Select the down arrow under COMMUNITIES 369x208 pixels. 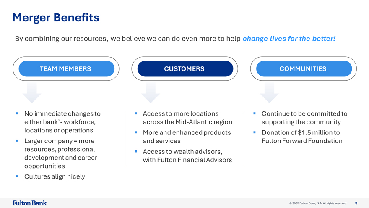tap(269, 93)
